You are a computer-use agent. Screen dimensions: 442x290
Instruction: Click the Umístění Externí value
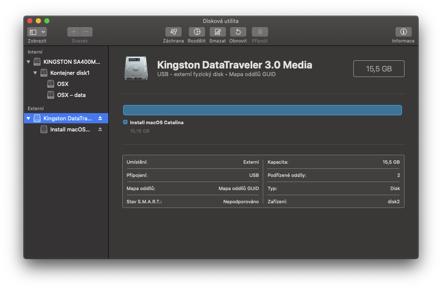coord(251,162)
